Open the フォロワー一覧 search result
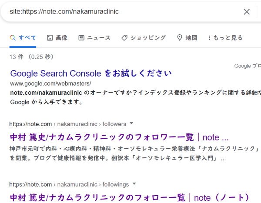Image resolution: width=261 pixels, height=203 pixels. tap(119, 137)
